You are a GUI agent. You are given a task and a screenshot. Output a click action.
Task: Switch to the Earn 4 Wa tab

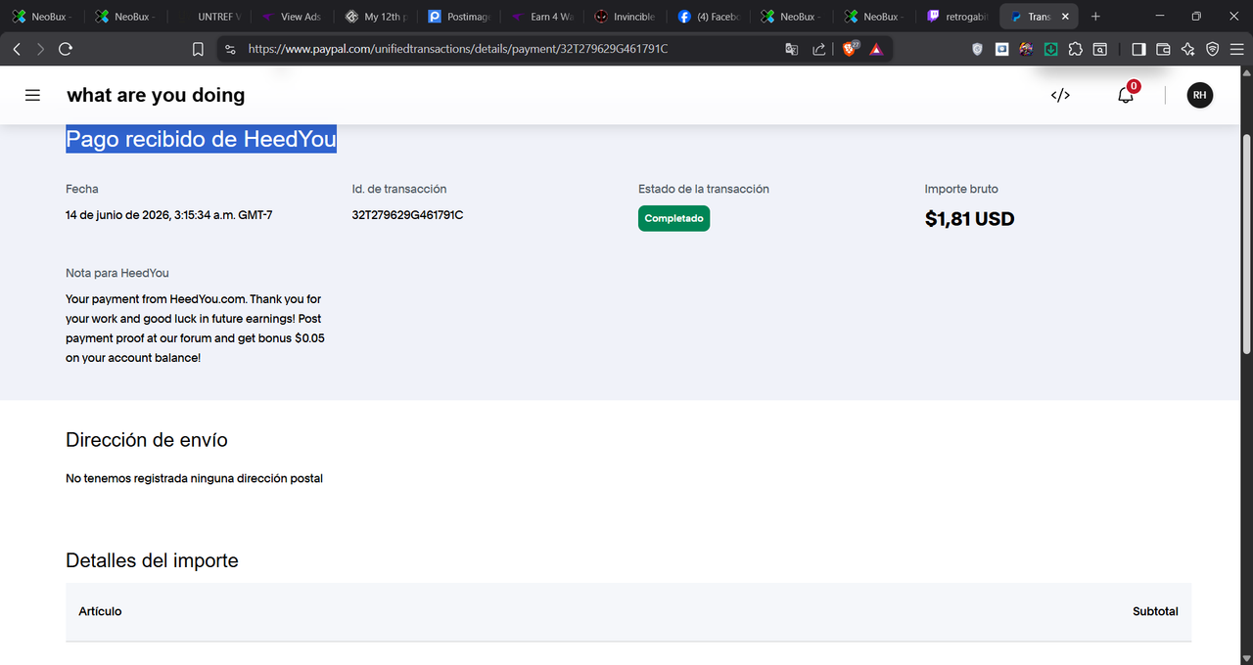click(543, 17)
